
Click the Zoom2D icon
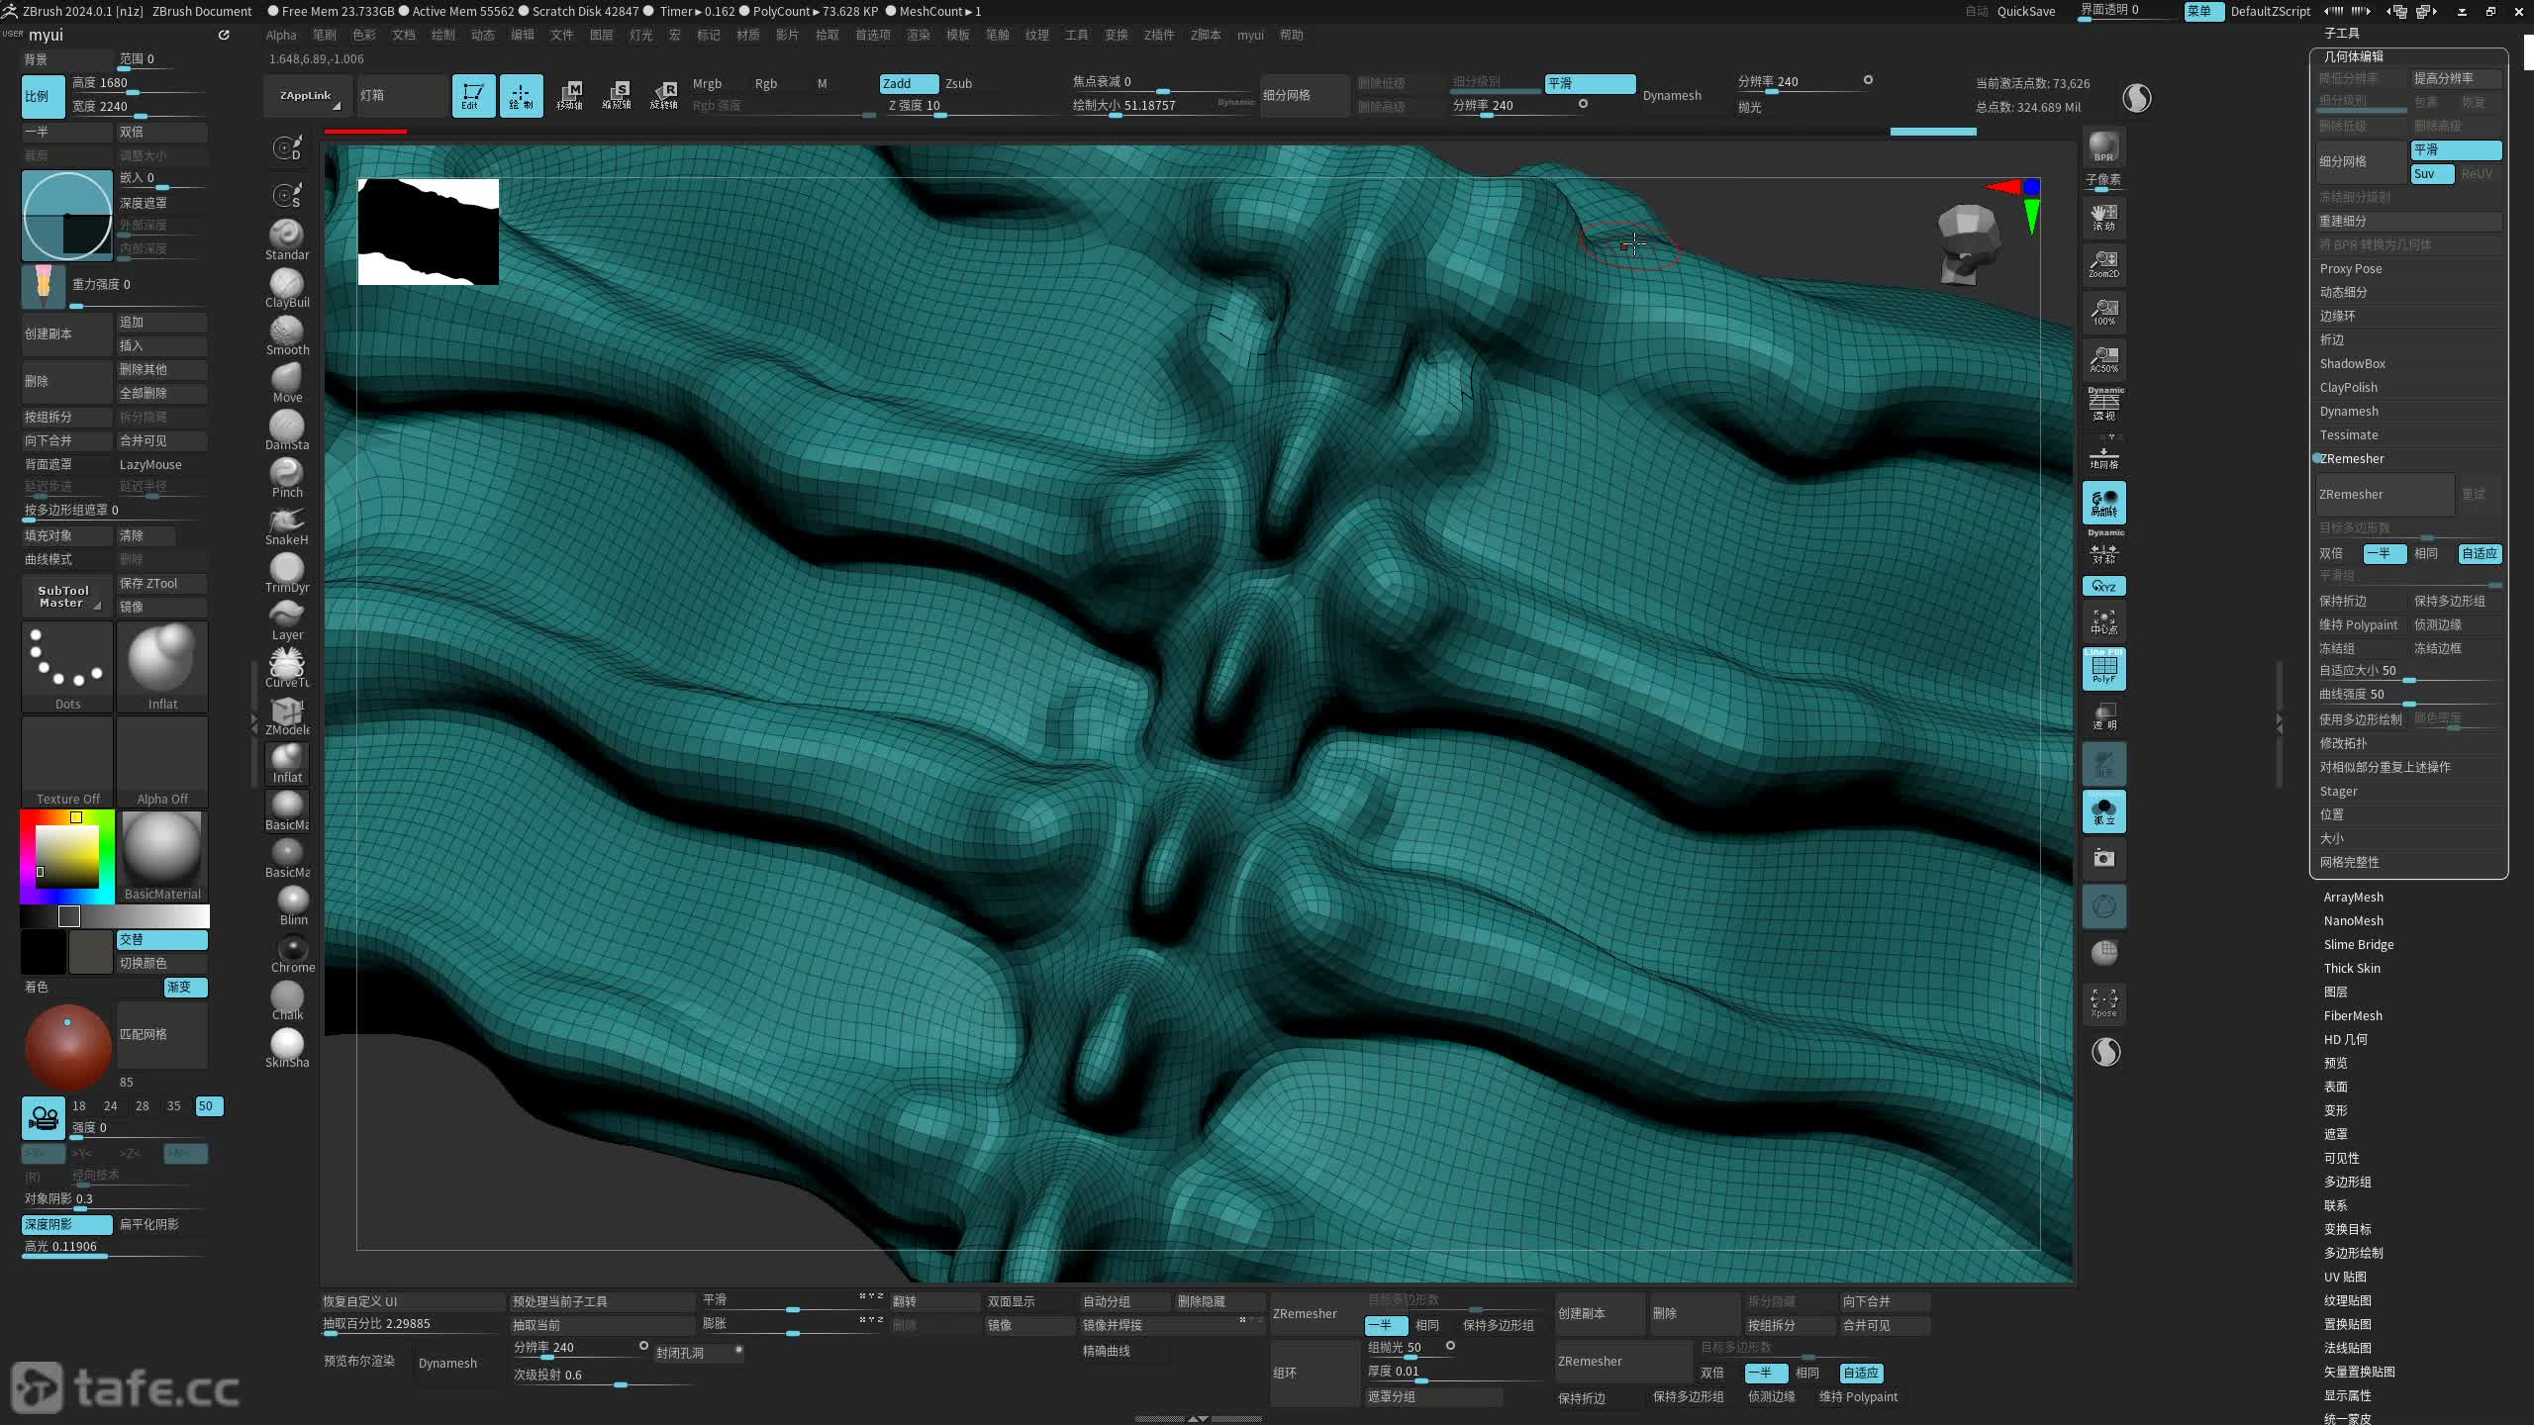(x=2103, y=264)
